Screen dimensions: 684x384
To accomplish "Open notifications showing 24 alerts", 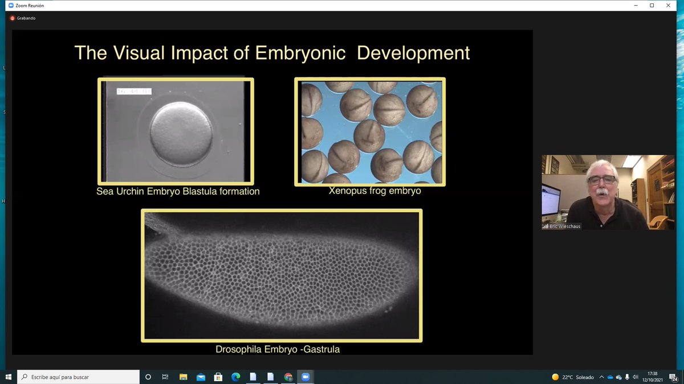I will [x=673, y=377].
